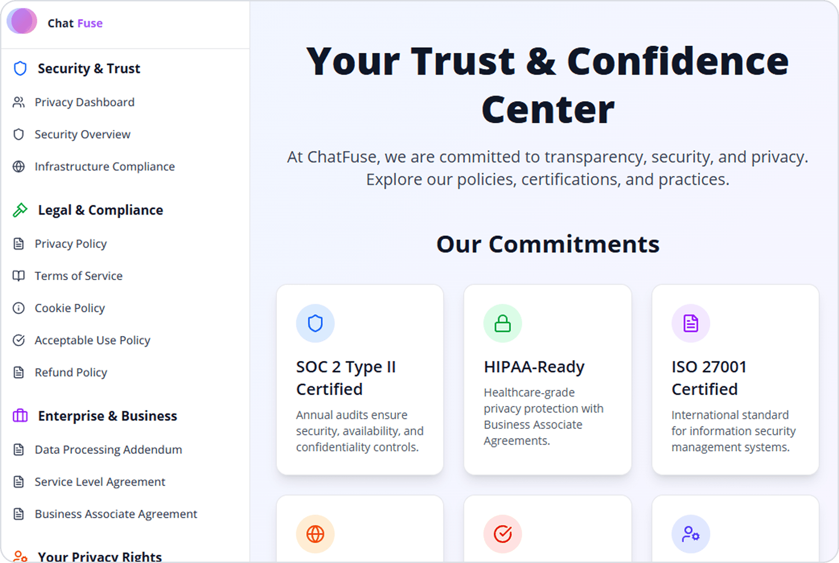This screenshot has height=563, width=839.
Task: Open the Privacy Policy page
Action: click(x=70, y=244)
